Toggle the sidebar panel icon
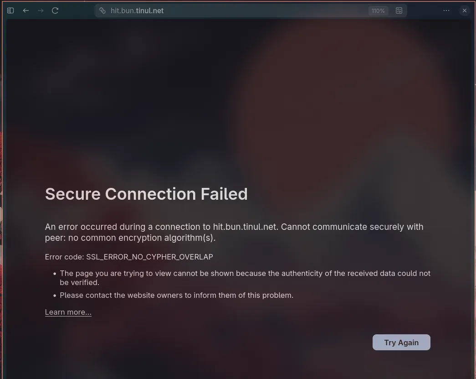The width and height of the screenshot is (476, 379). tap(10, 10)
